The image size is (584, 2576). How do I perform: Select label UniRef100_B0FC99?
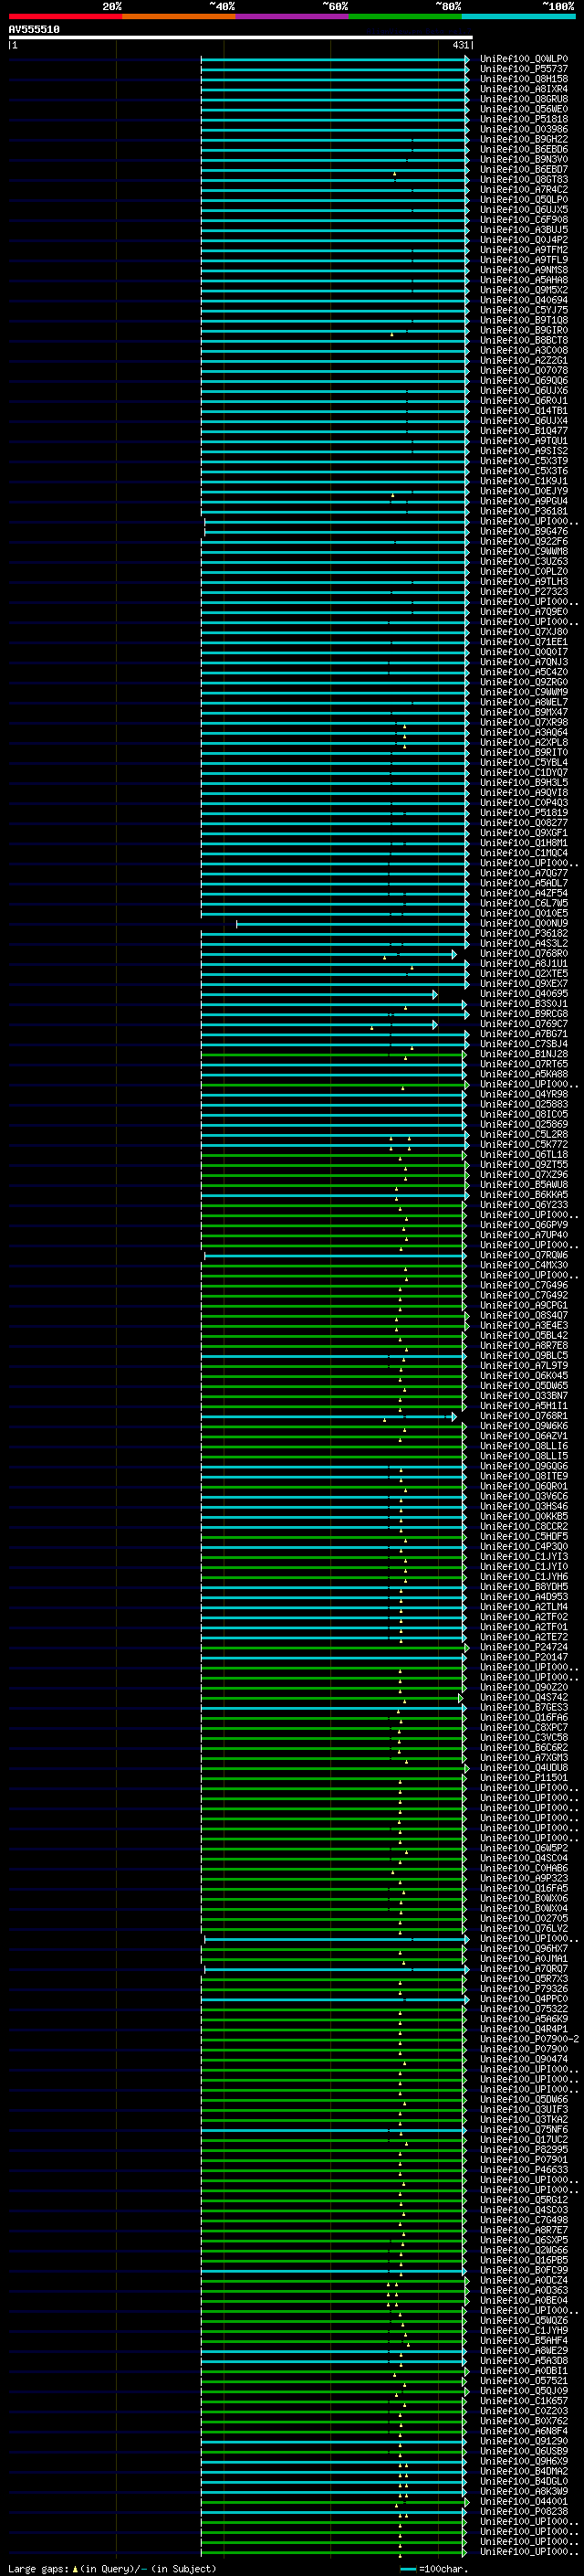point(524,2270)
